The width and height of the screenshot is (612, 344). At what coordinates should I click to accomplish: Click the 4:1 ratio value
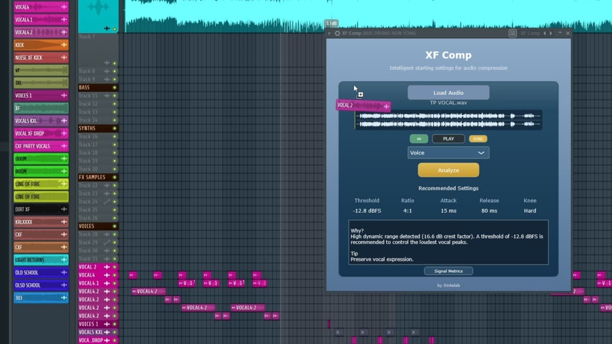[407, 210]
